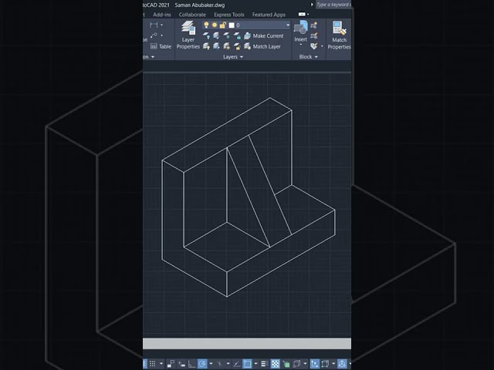Screen dimensions: 494x370
Task: Open the ribbon display options arrow
Action: click(308, 14)
